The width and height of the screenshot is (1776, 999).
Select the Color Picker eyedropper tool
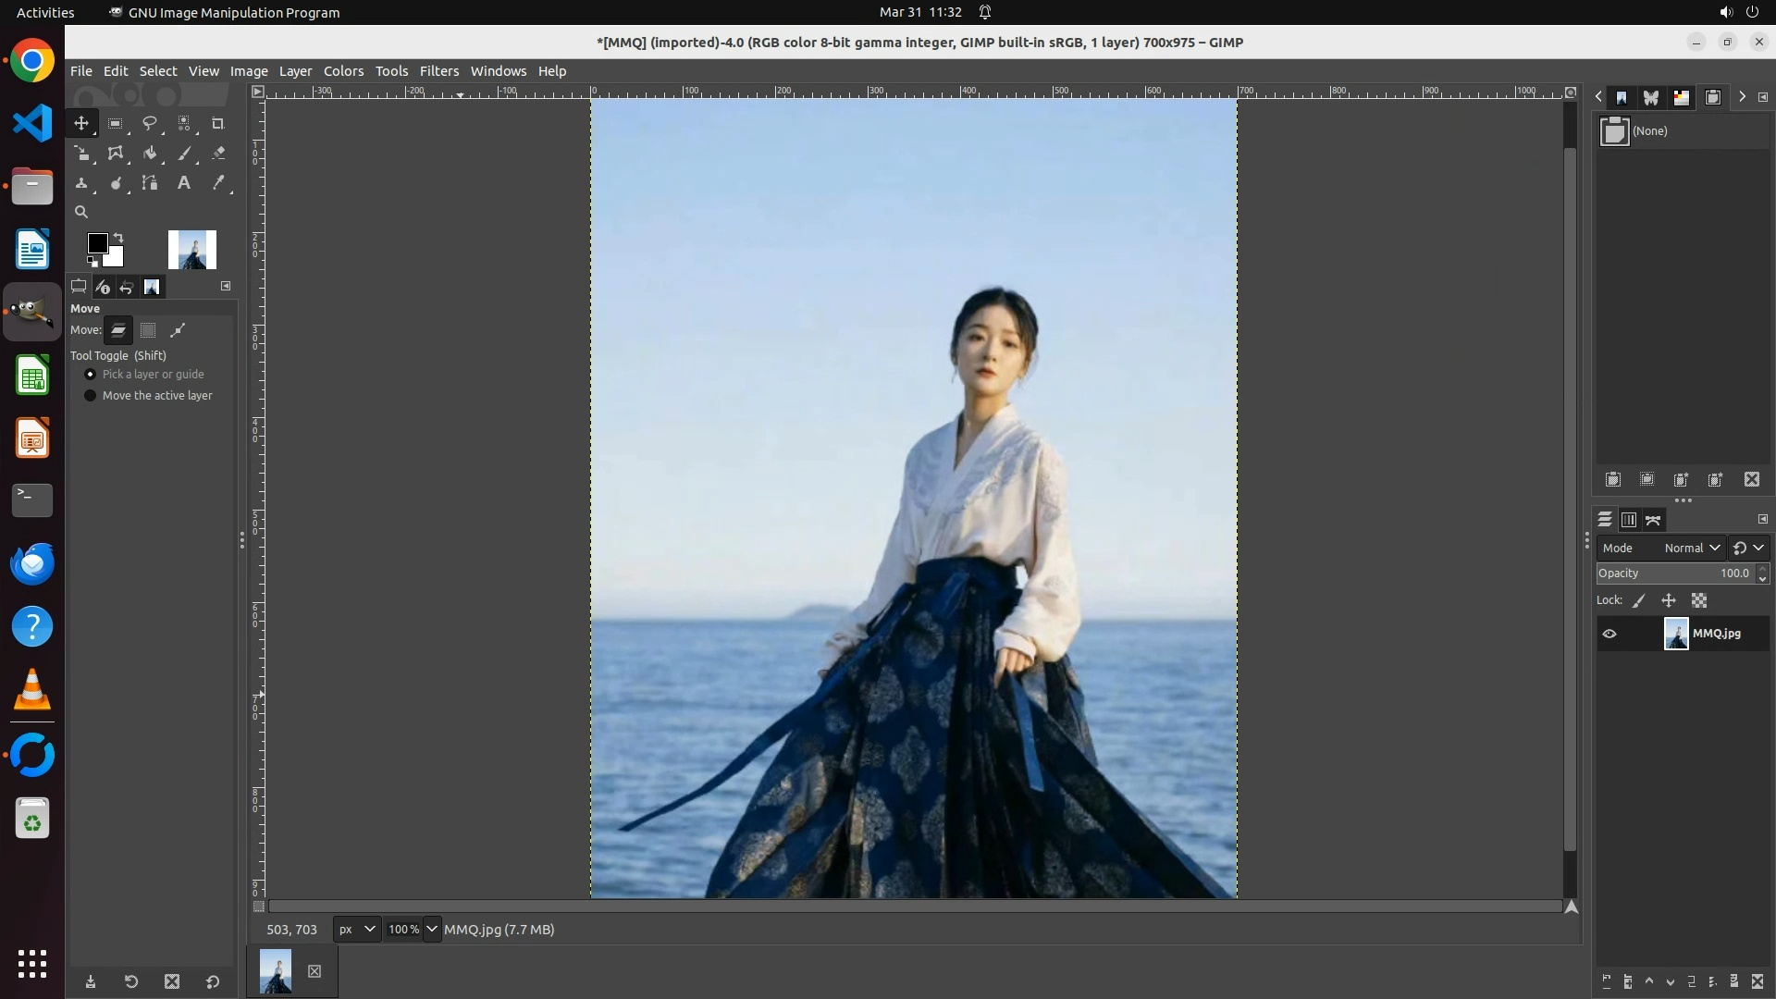coord(218,183)
